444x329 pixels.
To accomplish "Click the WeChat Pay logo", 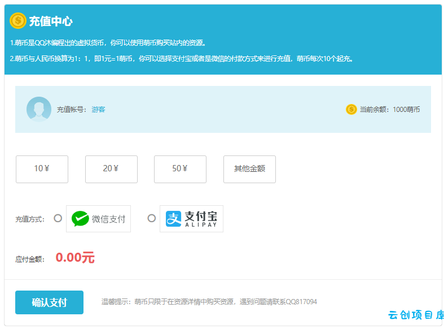I will tap(98, 219).
